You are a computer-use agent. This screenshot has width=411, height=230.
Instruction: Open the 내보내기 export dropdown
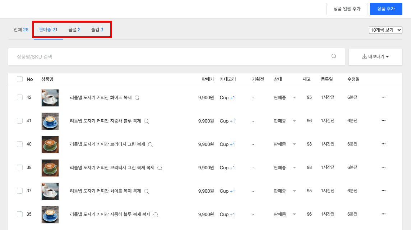375,57
